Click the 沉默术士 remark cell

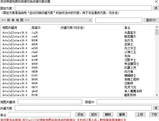(x=130, y=60)
